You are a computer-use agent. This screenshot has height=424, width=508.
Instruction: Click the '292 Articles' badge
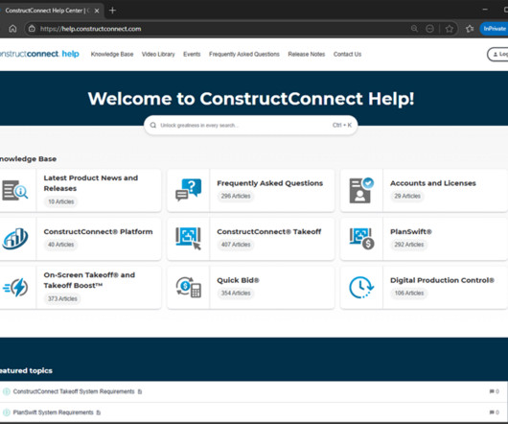pos(409,245)
